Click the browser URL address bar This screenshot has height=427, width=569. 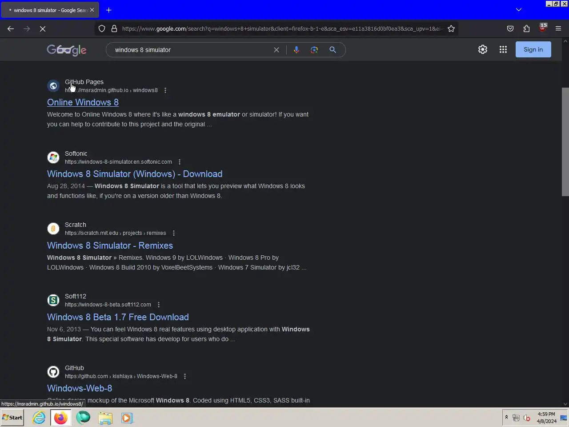pyautogui.click(x=282, y=28)
